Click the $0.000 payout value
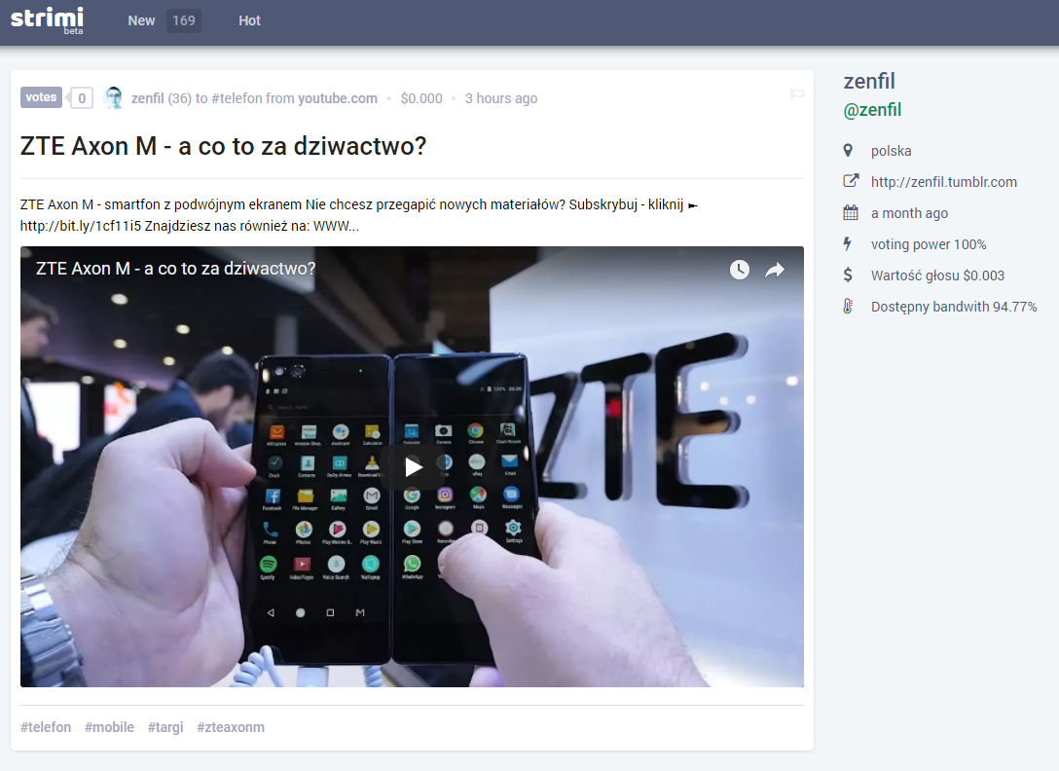The image size is (1059, 771). click(421, 98)
